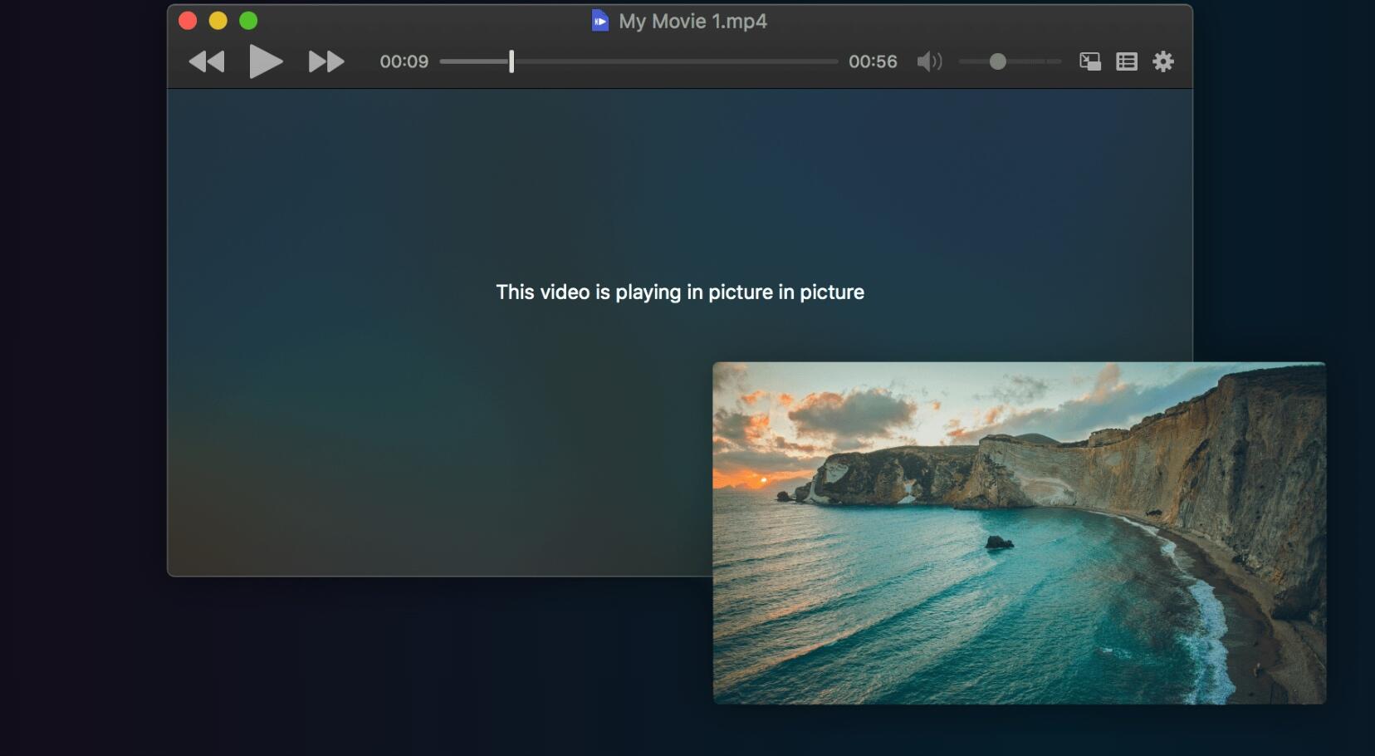The image size is (1375, 756).
Task: Open the settings gear menu
Action: coord(1163,61)
